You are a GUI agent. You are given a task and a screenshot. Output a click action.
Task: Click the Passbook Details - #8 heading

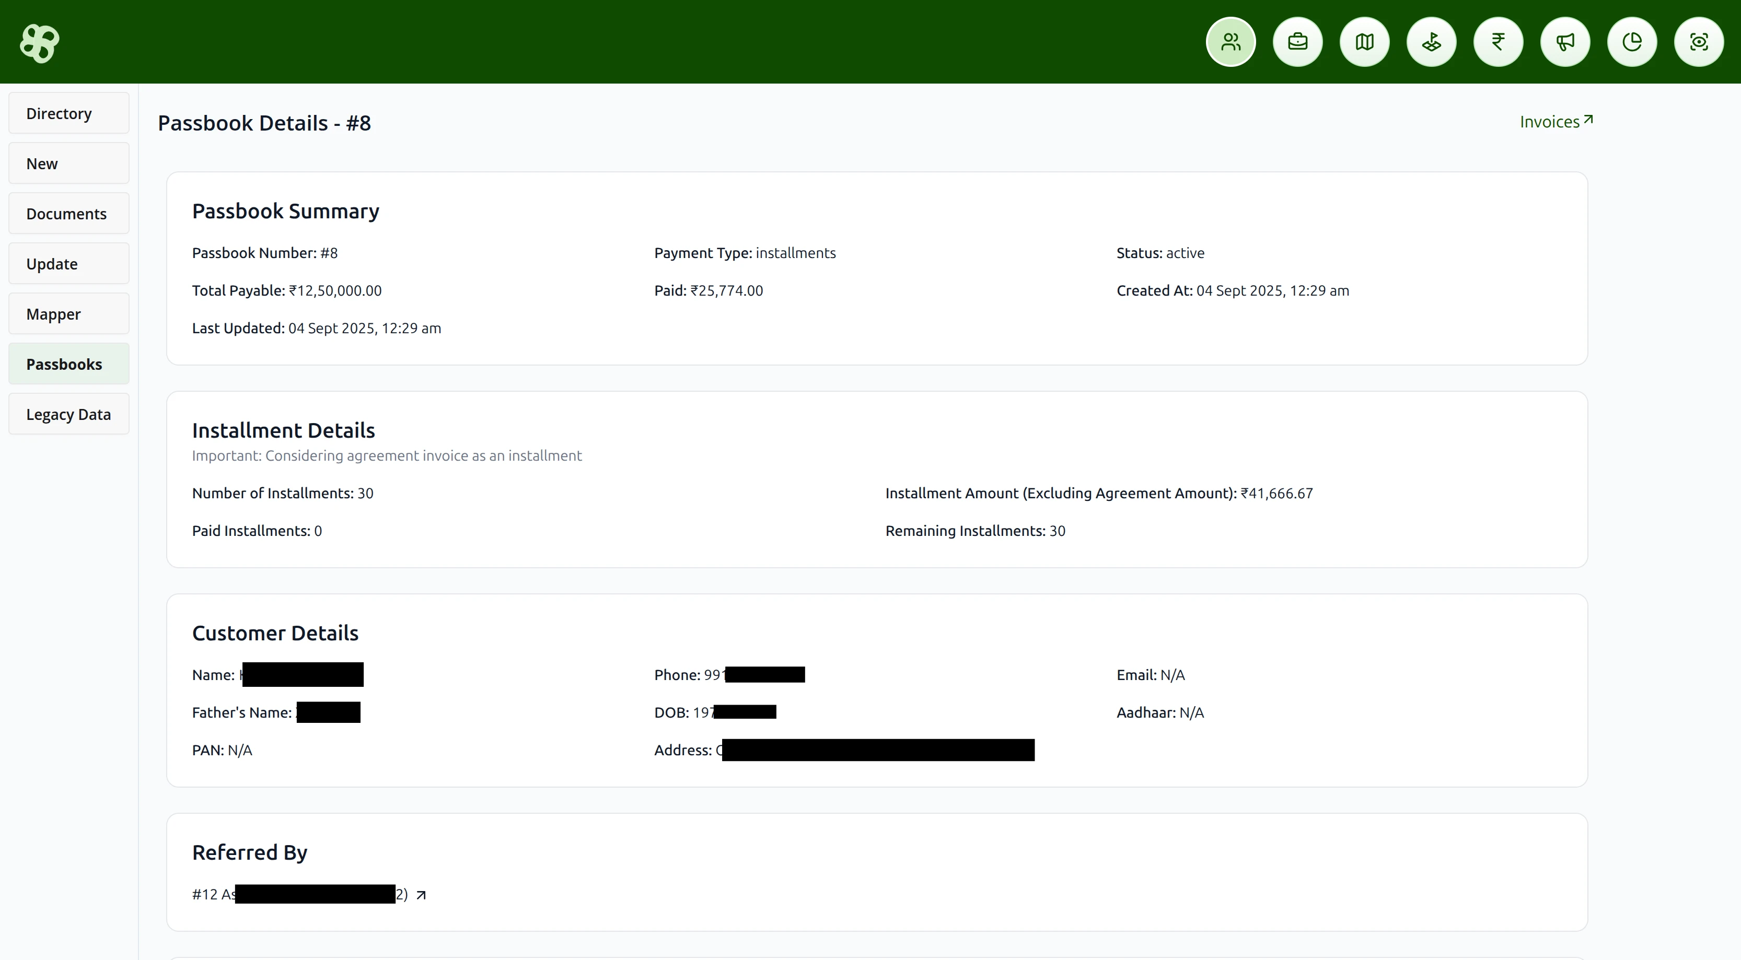(264, 123)
